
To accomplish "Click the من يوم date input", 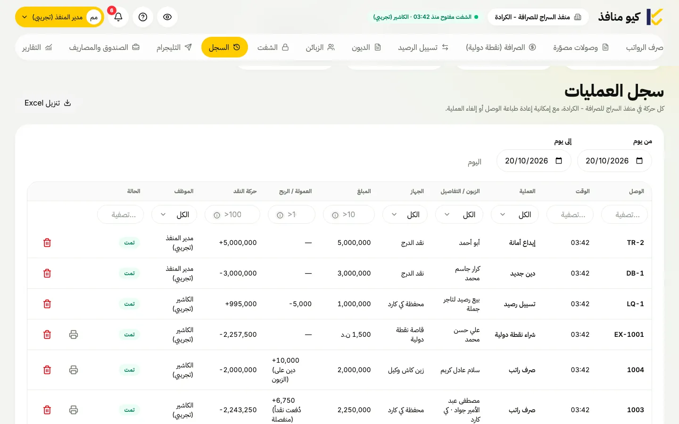I will point(614,161).
